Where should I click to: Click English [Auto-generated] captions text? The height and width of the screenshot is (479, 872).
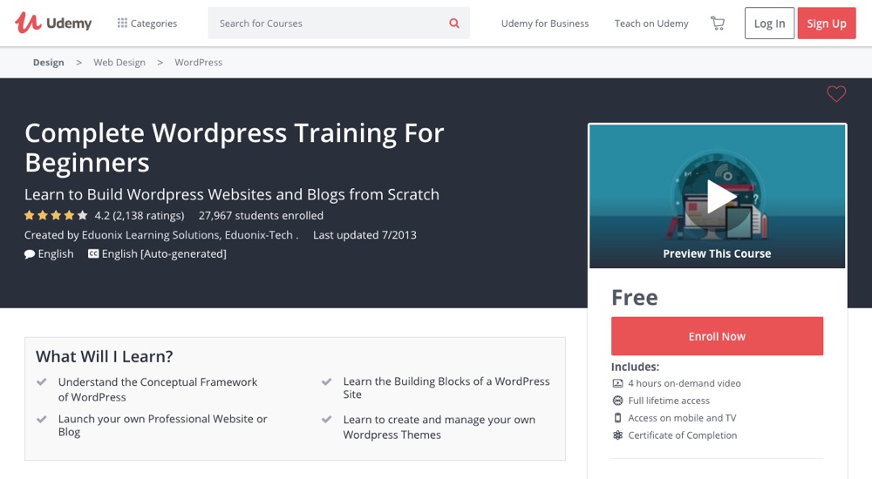(x=164, y=254)
